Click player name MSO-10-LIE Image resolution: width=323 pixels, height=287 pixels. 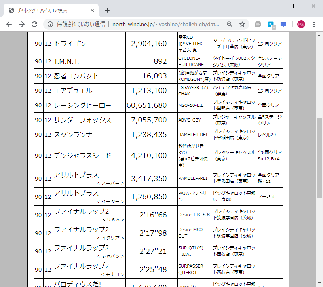click(x=191, y=105)
